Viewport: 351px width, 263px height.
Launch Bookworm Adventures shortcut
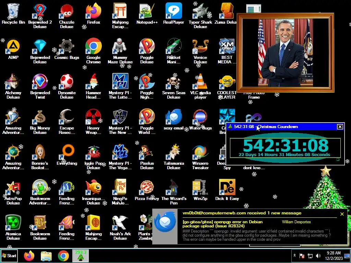click(40, 192)
